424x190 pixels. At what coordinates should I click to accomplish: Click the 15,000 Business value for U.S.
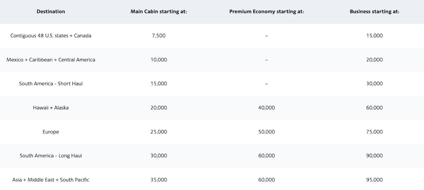pos(375,36)
